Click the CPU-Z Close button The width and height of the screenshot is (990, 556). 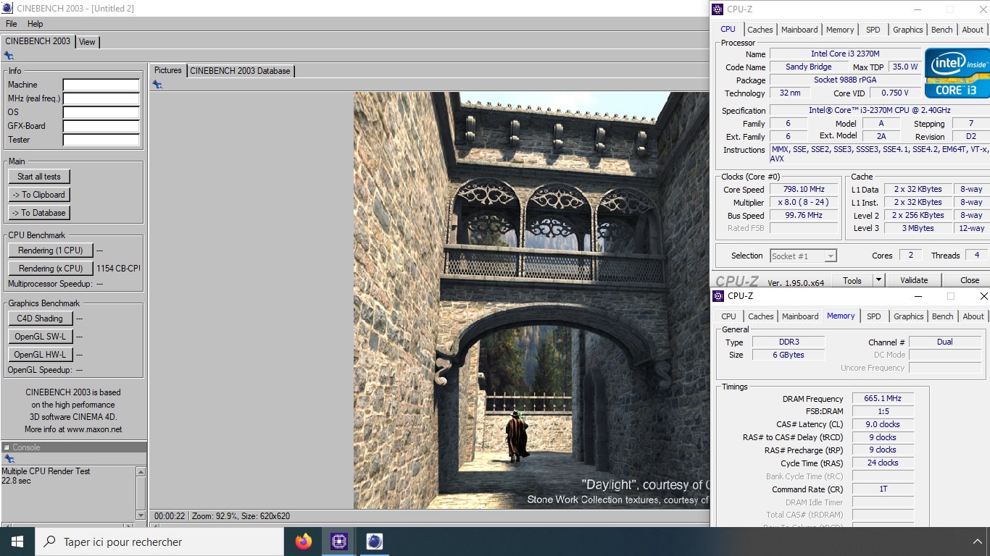pos(970,280)
